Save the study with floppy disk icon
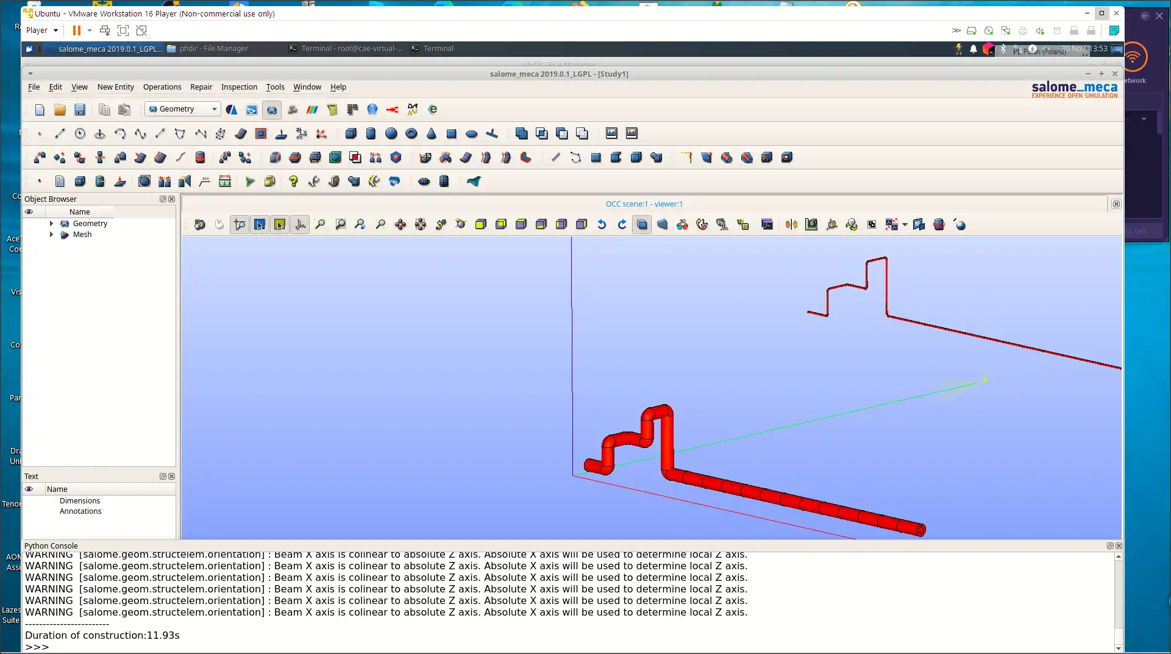1171x654 pixels. point(80,110)
